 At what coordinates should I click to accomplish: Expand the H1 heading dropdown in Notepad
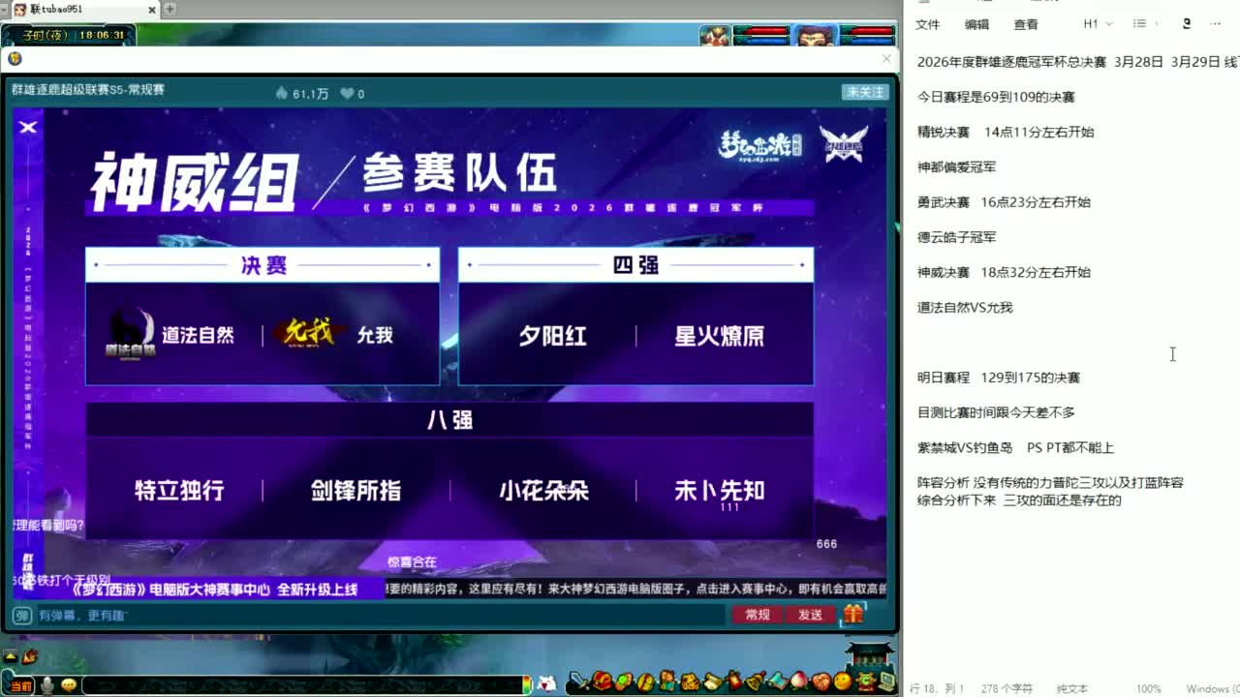coord(1098,24)
